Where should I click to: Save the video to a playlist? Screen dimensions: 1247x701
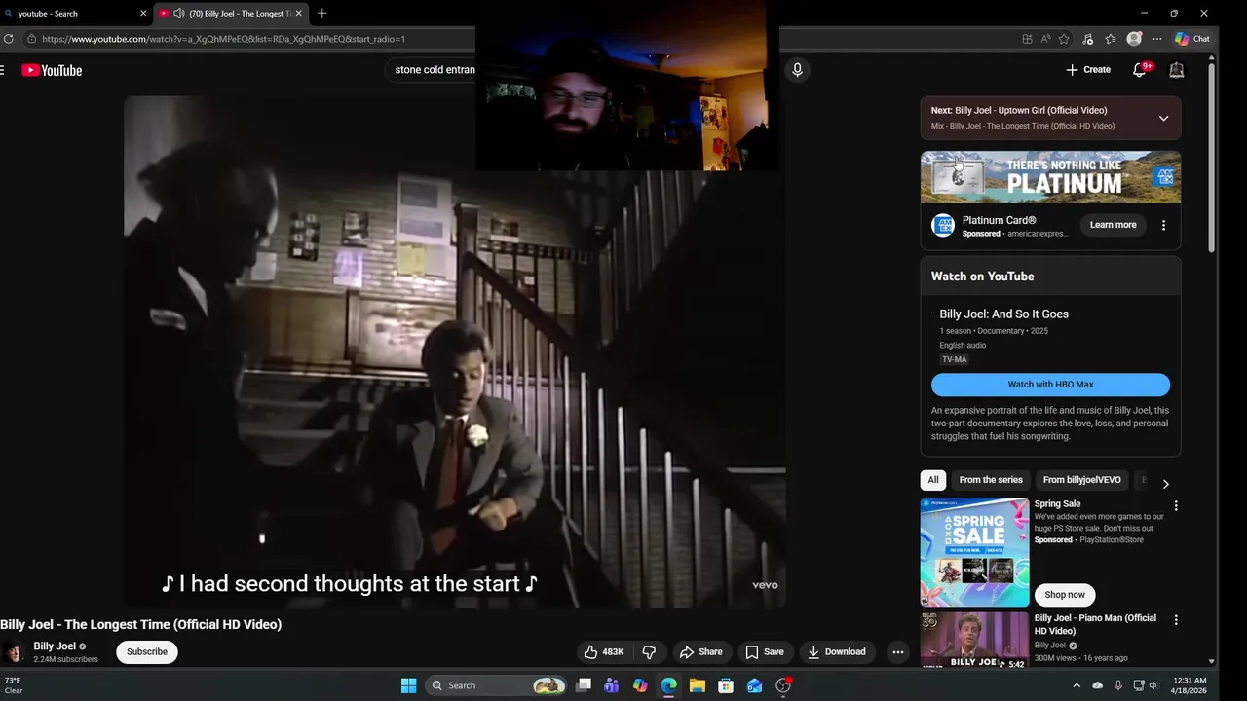click(x=764, y=652)
